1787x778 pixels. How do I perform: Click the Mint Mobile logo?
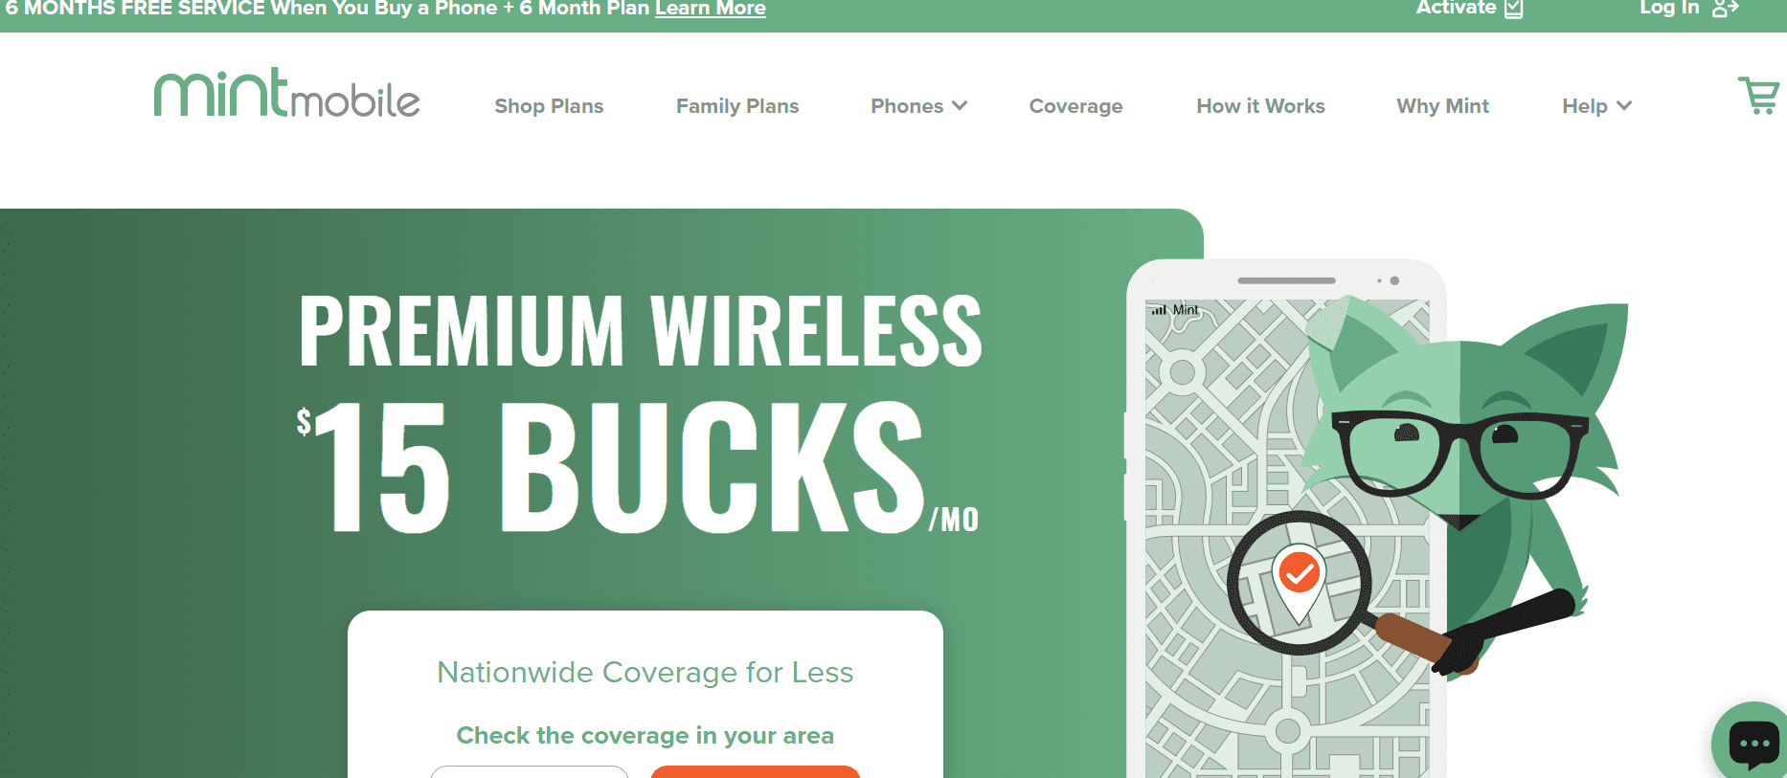(x=287, y=93)
